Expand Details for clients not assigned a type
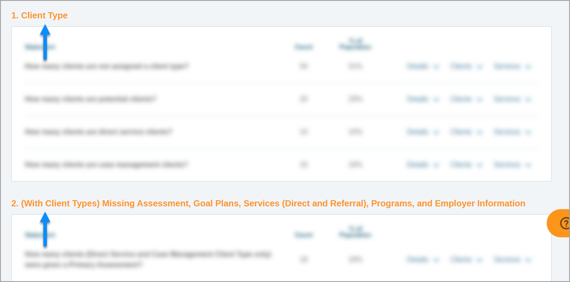 [x=423, y=66]
